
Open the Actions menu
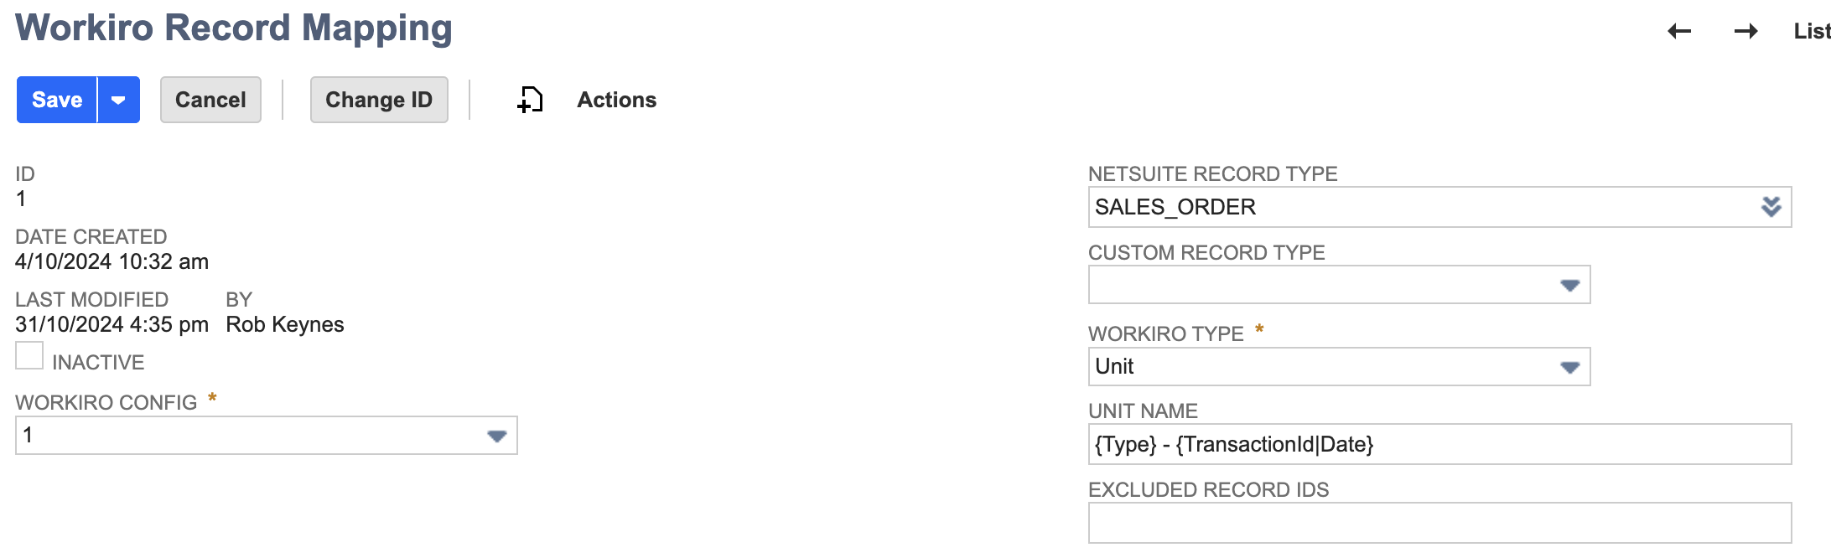pos(616,100)
